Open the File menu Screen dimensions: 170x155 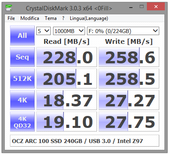tap(11, 18)
